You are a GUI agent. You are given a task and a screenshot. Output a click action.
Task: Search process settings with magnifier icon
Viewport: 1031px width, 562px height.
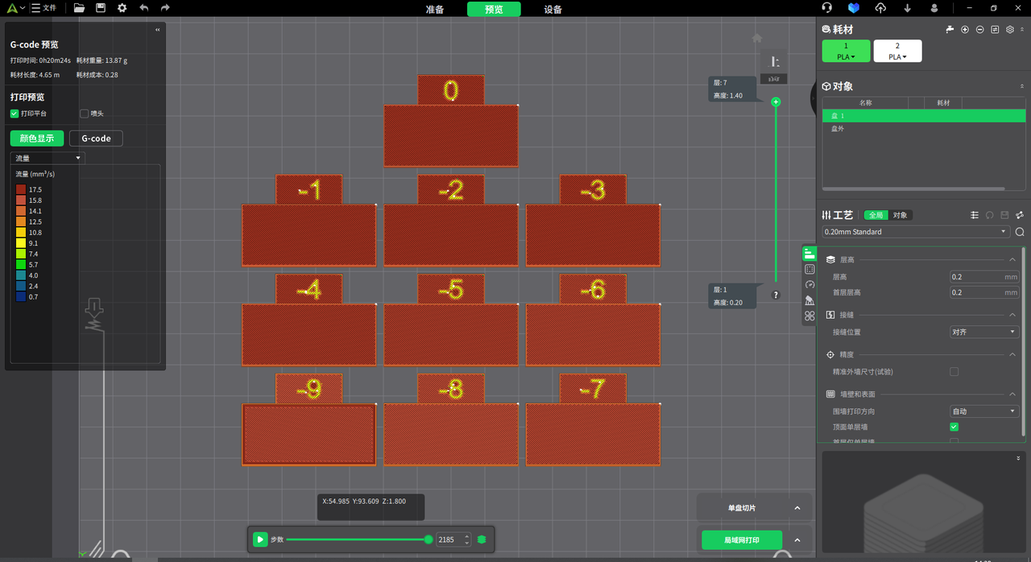[1020, 232]
